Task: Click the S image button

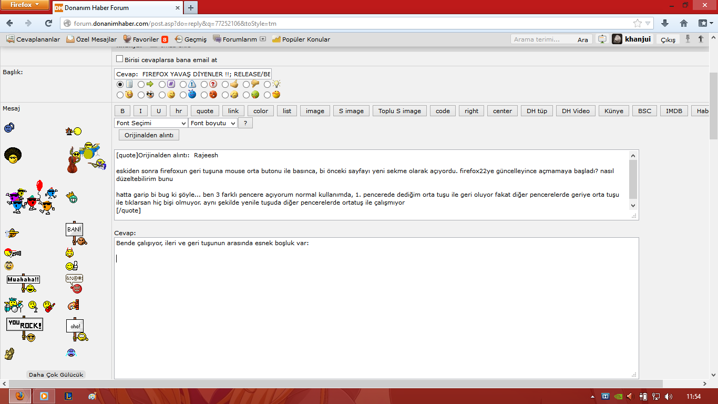Action: tap(351, 111)
